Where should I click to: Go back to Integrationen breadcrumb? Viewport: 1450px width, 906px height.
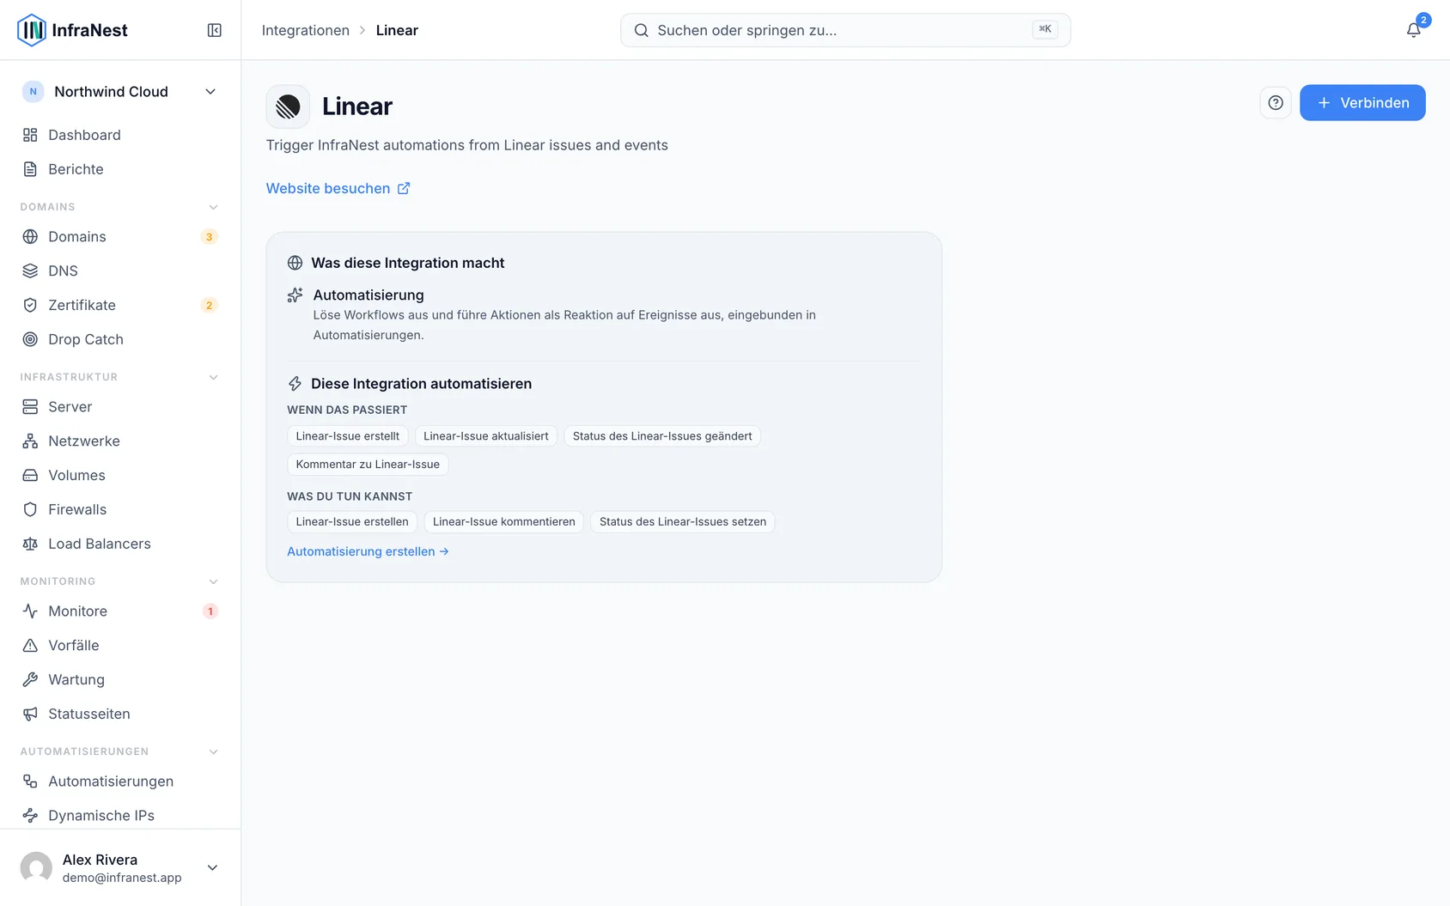click(x=306, y=30)
